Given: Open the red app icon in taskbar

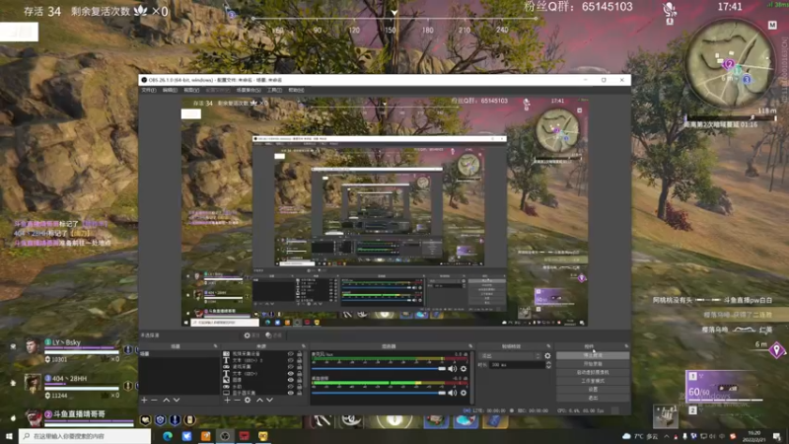Looking at the screenshot, I should (244, 436).
